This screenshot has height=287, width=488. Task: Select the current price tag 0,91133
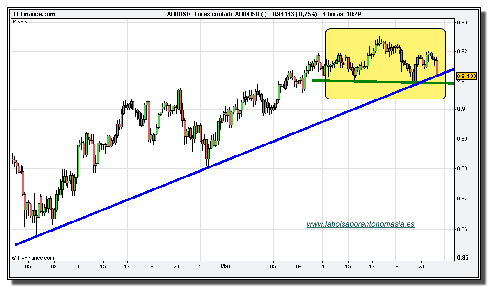(x=466, y=76)
